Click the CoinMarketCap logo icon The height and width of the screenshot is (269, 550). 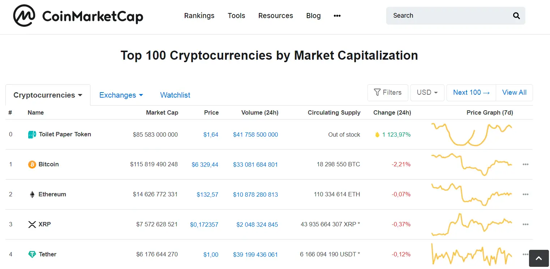[24, 16]
